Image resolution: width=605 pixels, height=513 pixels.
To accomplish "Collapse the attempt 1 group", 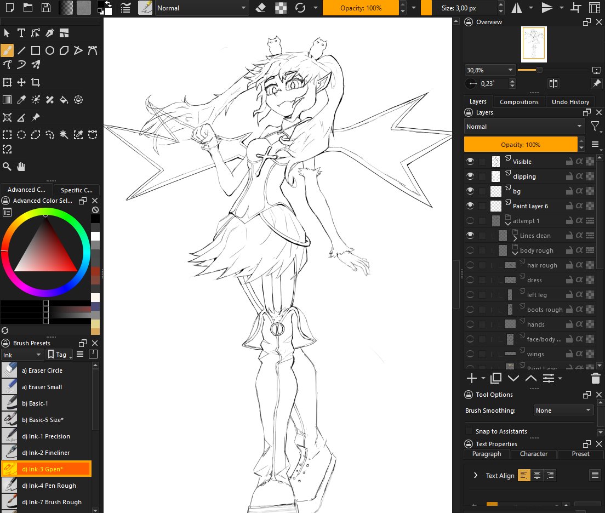I will tap(508, 224).
